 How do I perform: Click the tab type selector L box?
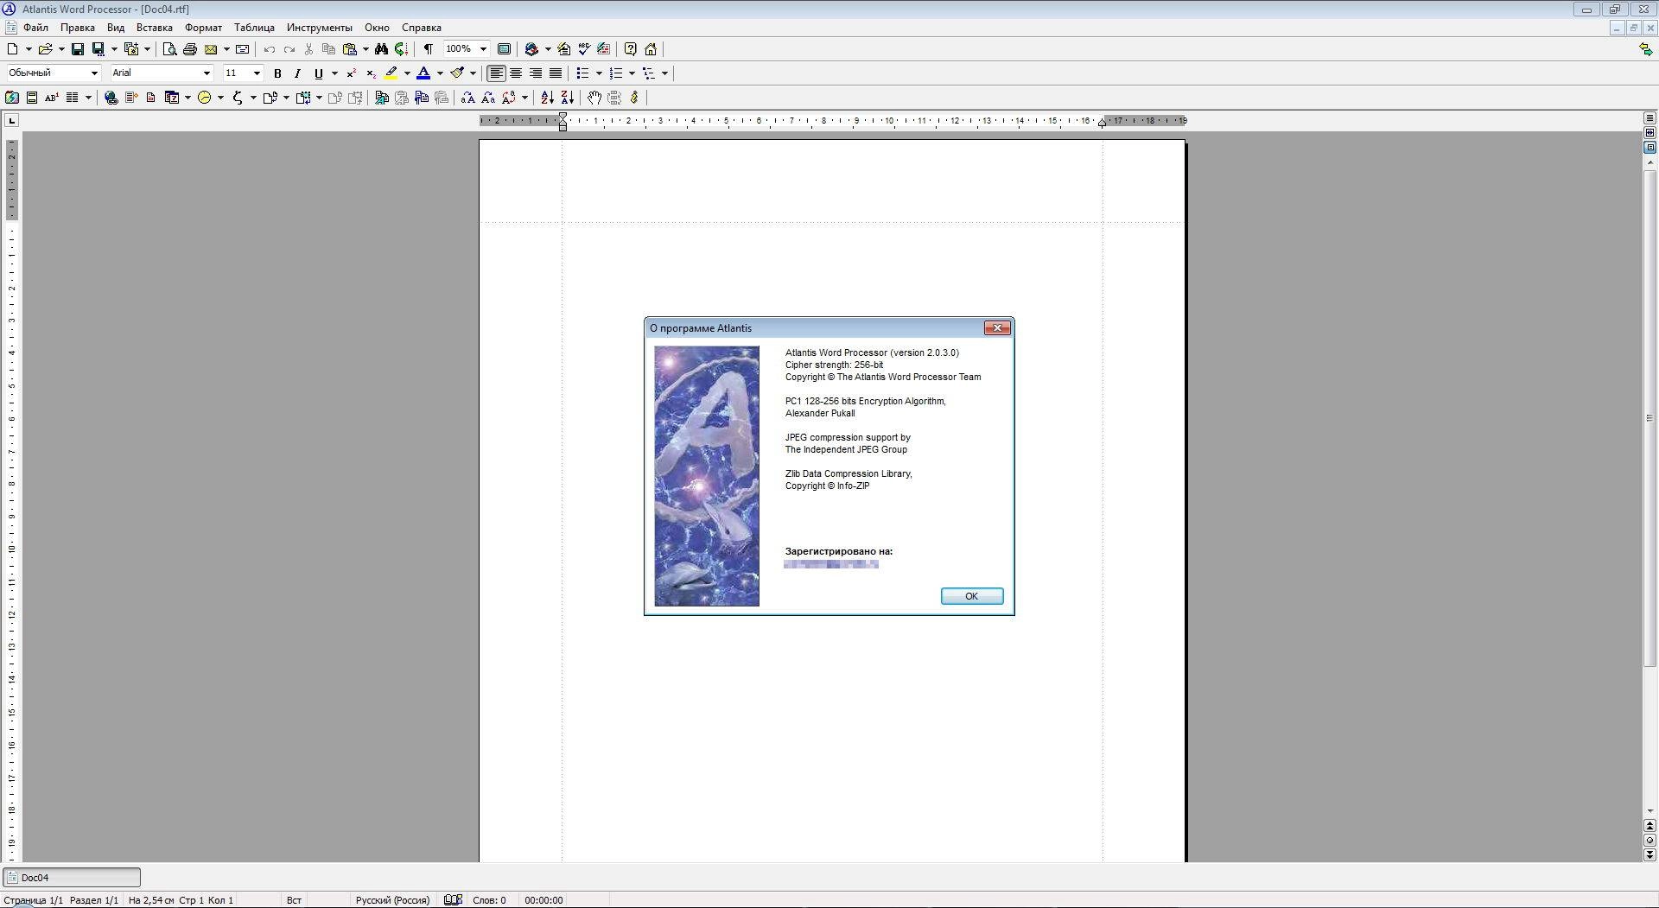pos(11,120)
